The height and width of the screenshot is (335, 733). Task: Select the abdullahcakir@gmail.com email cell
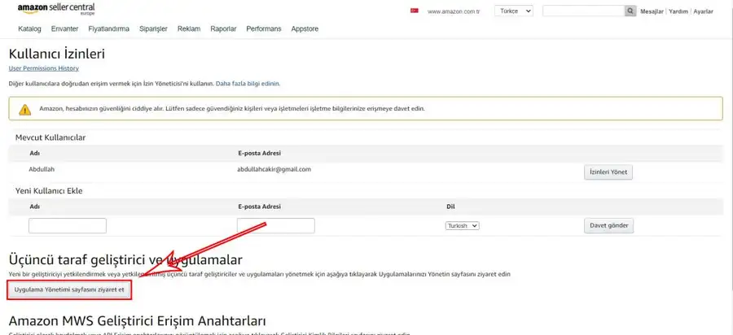click(274, 169)
